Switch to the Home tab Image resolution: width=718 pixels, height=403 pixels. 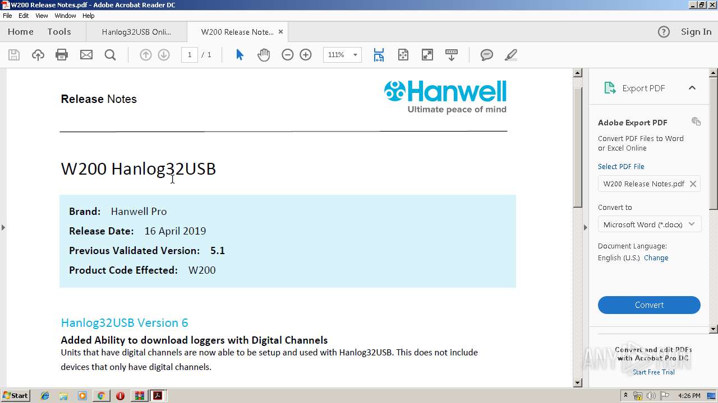tap(21, 32)
